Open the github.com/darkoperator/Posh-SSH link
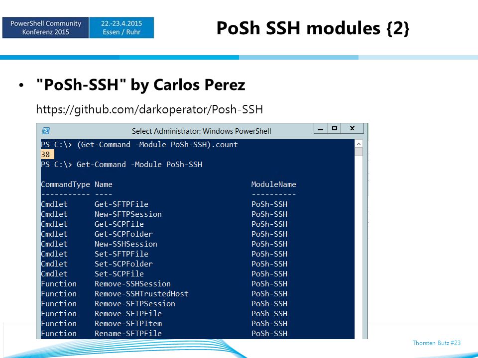The width and height of the screenshot is (478, 358). (x=149, y=109)
